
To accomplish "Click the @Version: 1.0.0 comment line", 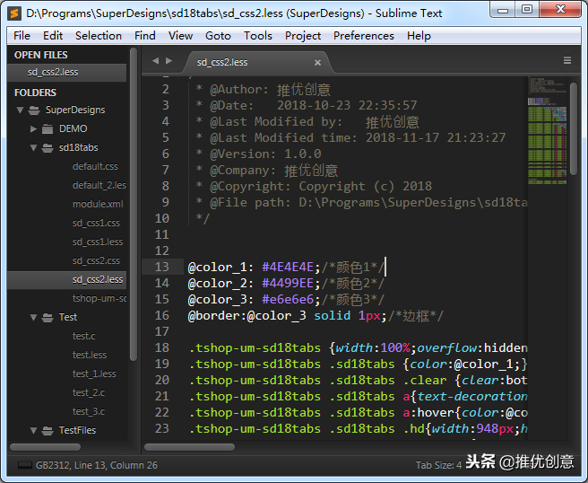I will click(259, 154).
